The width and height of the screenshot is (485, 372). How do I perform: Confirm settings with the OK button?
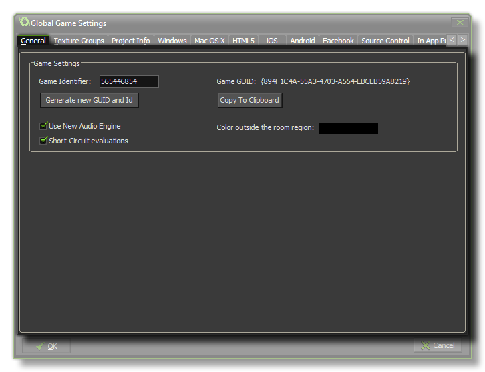tap(46, 346)
